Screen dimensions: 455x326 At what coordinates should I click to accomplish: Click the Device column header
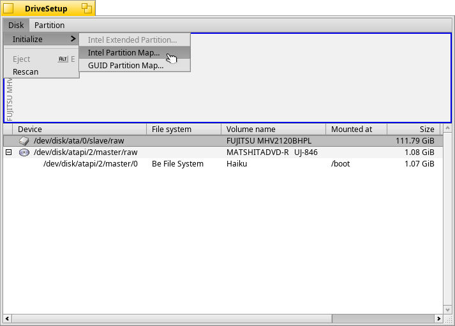pos(75,130)
